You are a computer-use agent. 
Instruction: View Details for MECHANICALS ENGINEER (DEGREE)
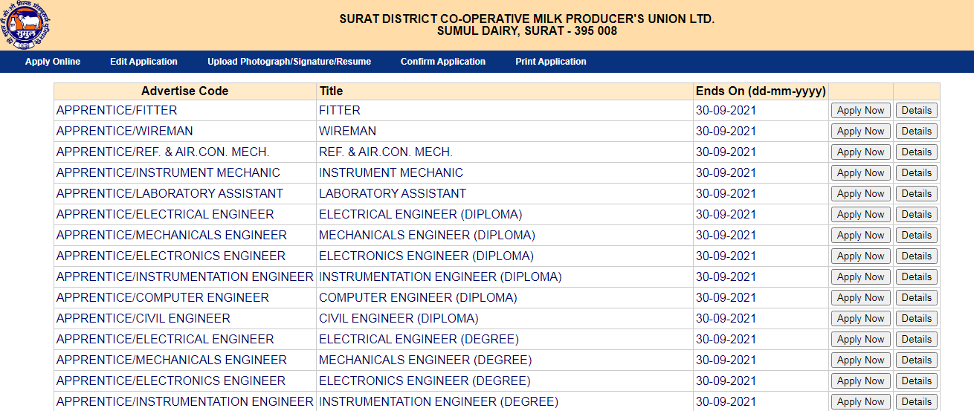click(916, 360)
